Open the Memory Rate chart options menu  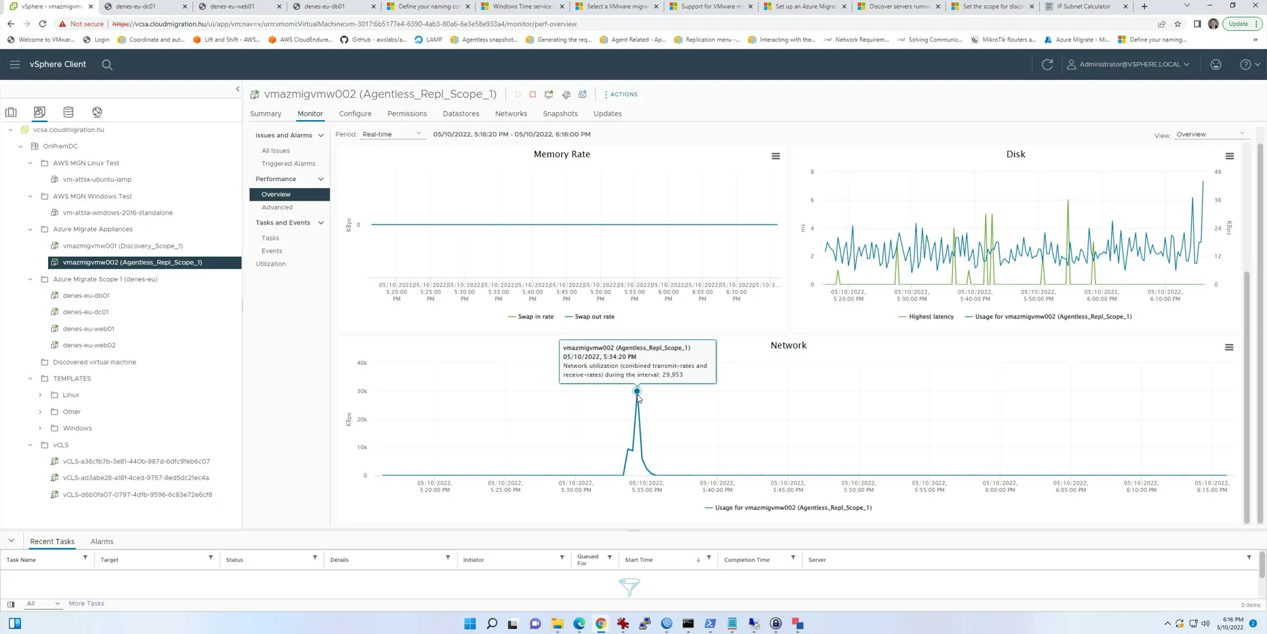click(x=776, y=157)
